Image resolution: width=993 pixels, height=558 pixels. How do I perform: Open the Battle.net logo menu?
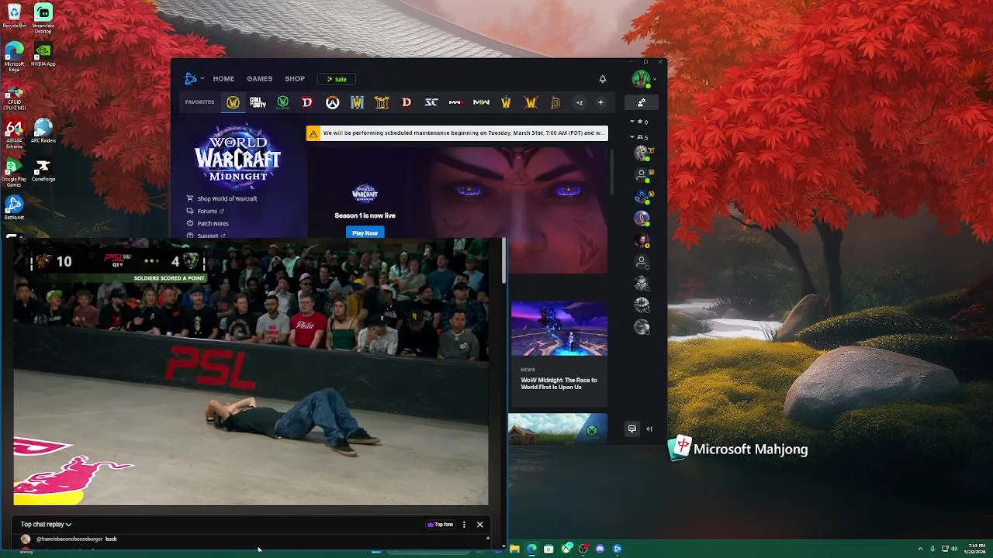tap(193, 78)
